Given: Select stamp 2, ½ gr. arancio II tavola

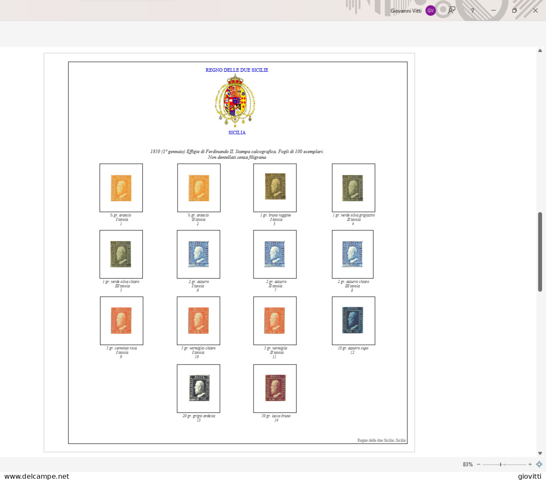Looking at the screenshot, I should pos(199,188).
